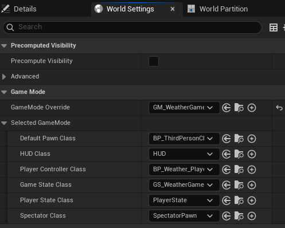Collapse the Precomputed Visibility section

click(x=4, y=46)
